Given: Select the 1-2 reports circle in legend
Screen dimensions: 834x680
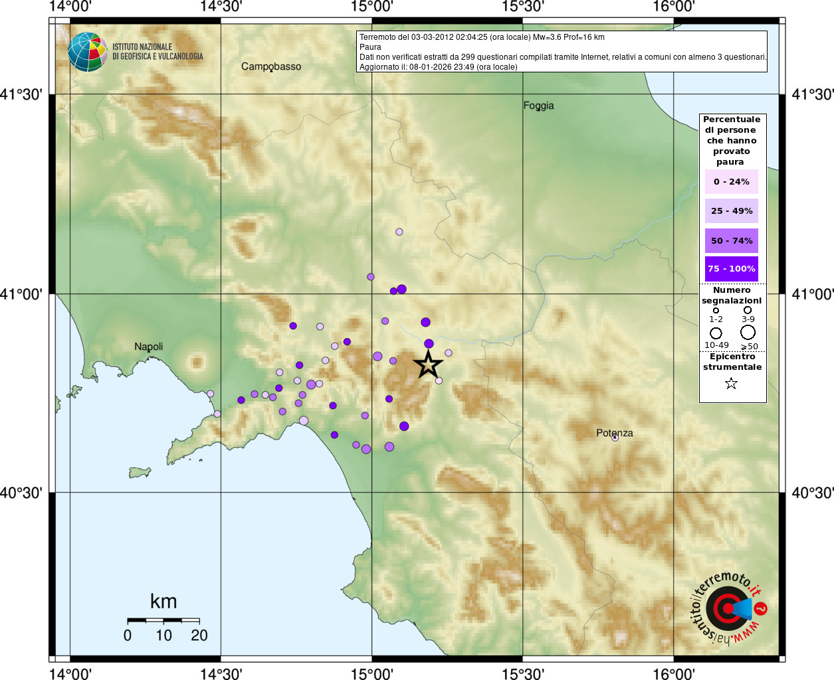Looking at the screenshot, I should (x=716, y=310).
